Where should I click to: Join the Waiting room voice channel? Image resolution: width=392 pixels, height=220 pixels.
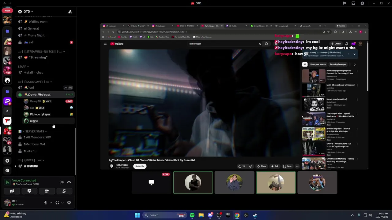[x=45, y=22]
